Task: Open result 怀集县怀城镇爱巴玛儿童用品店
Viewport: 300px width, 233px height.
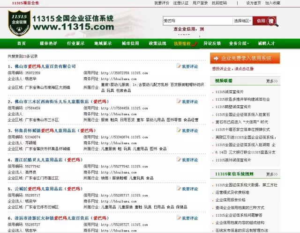Action: [55, 131]
